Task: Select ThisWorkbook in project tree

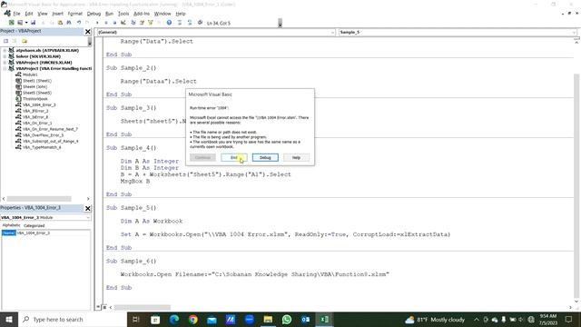Action: coord(35,99)
